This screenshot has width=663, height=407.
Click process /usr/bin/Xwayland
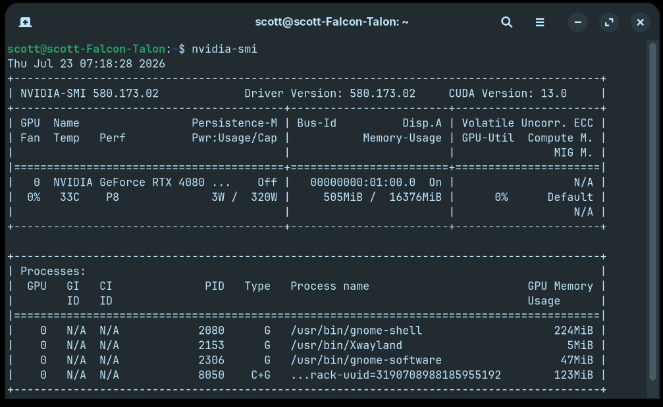[346, 345]
